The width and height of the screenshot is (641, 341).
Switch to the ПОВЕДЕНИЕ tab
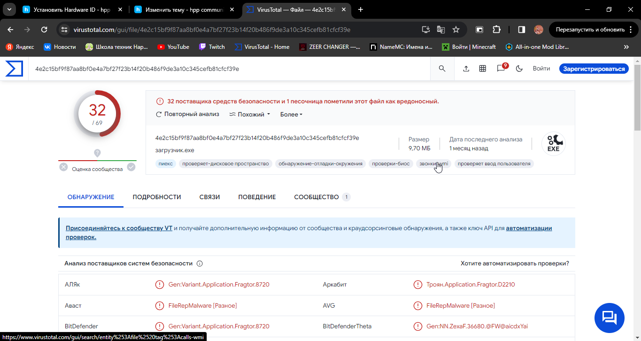pyautogui.click(x=257, y=197)
